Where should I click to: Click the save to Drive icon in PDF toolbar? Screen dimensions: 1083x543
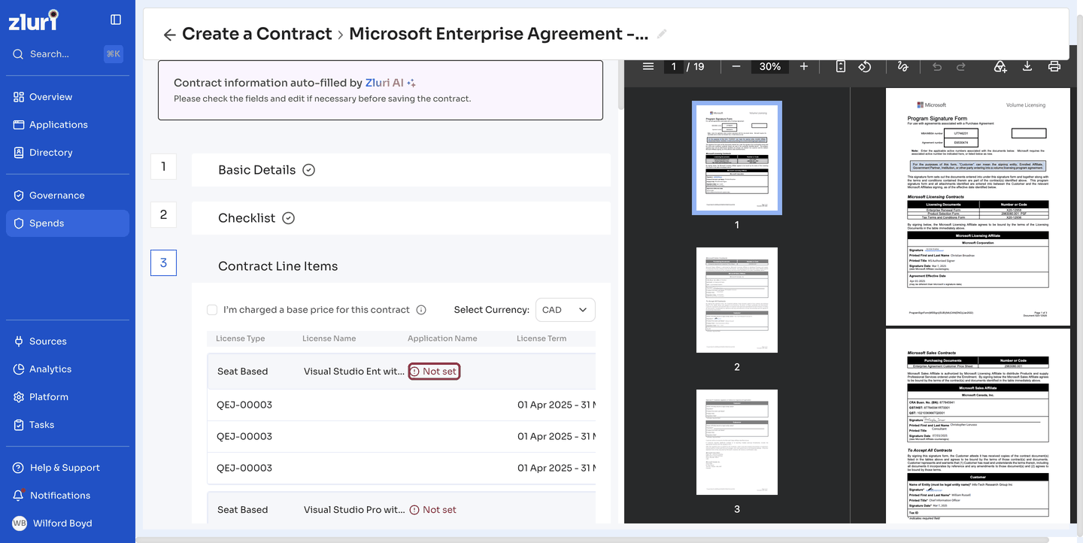[1000, 66]
